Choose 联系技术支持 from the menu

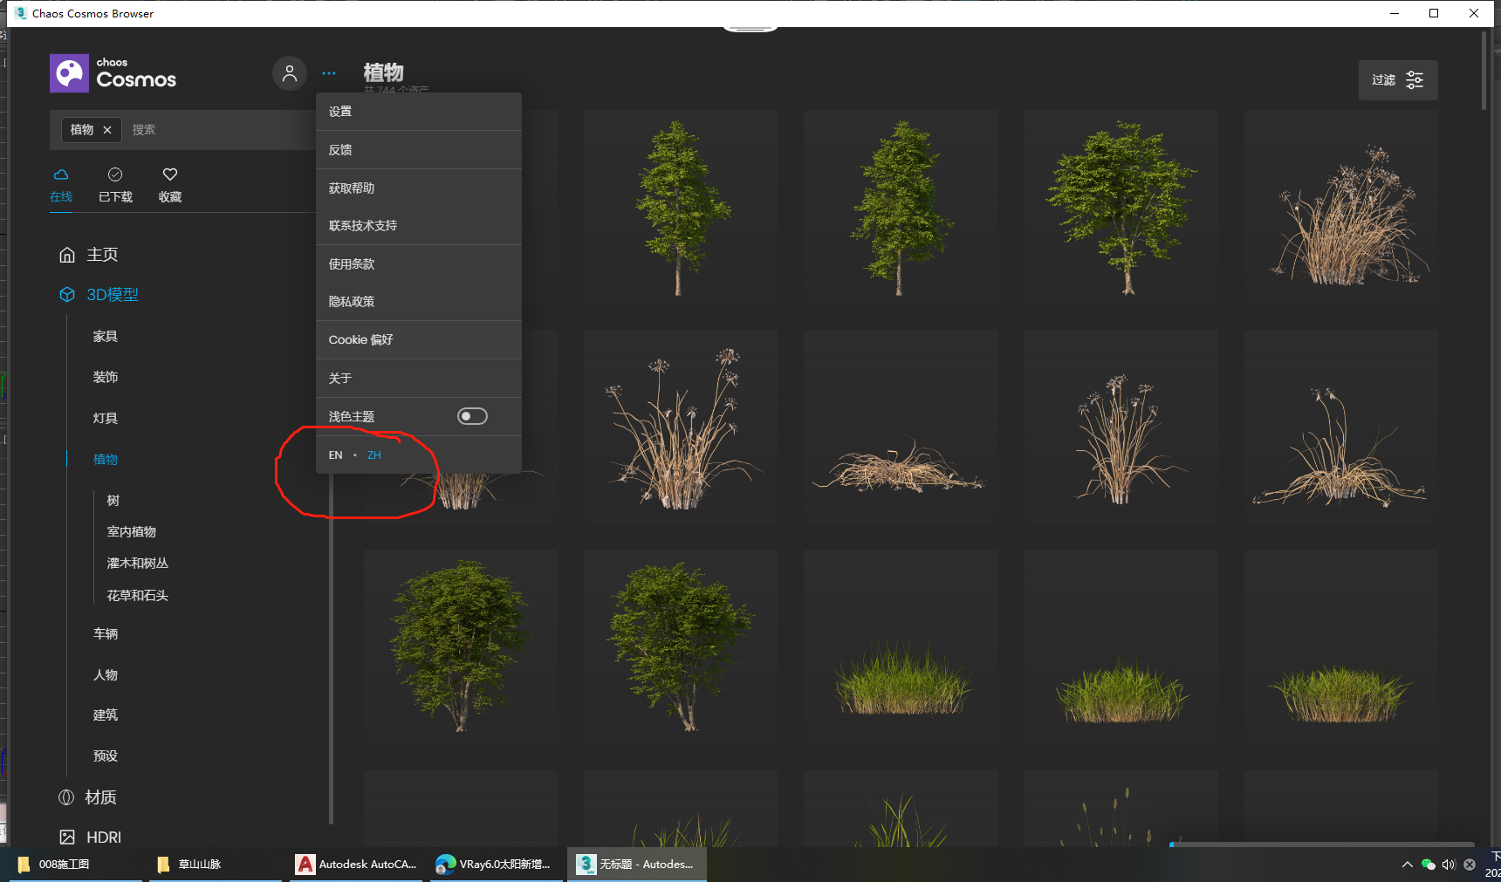[419, 226]
